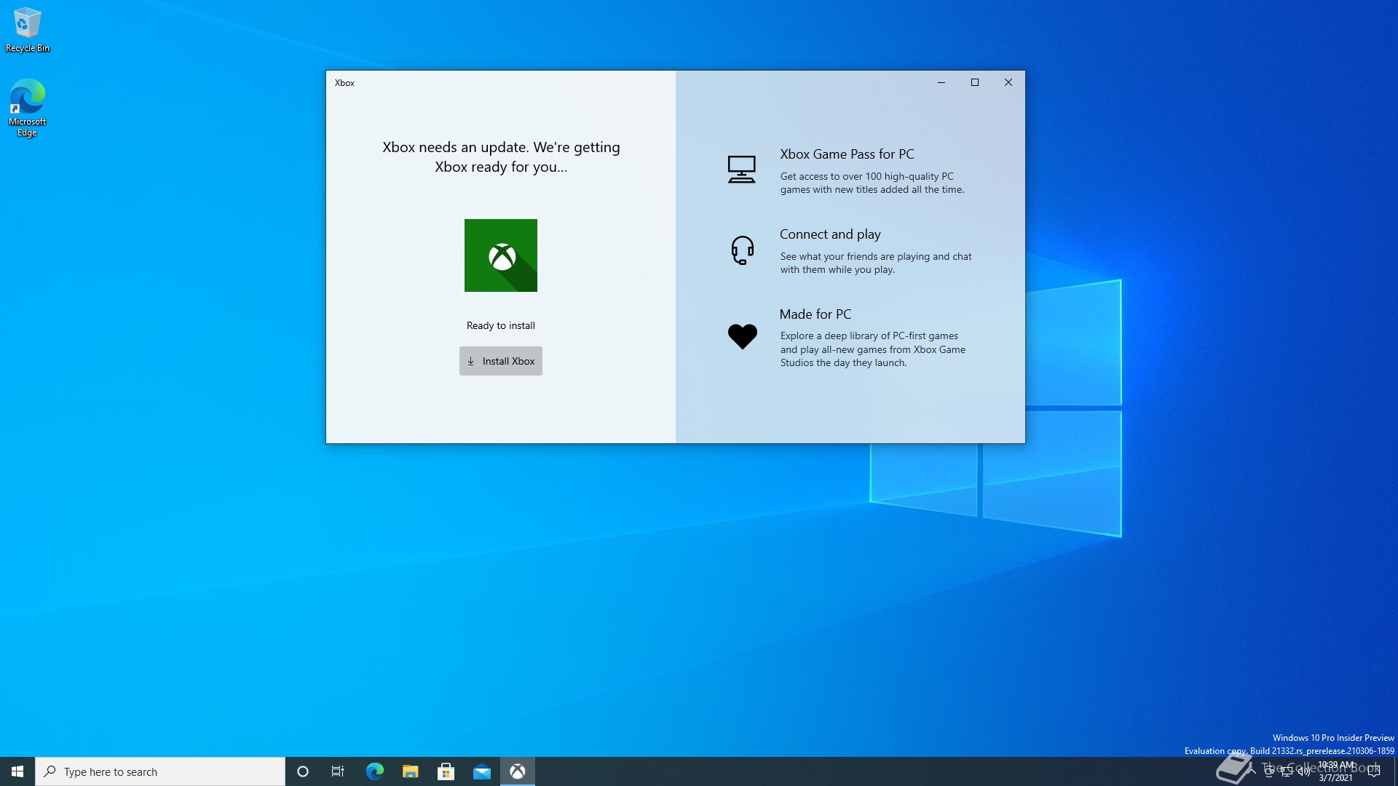This screenshot has width=1398, height=786.
Task: Click the taskbar clock and date
Action: [x=1335, y=771]
